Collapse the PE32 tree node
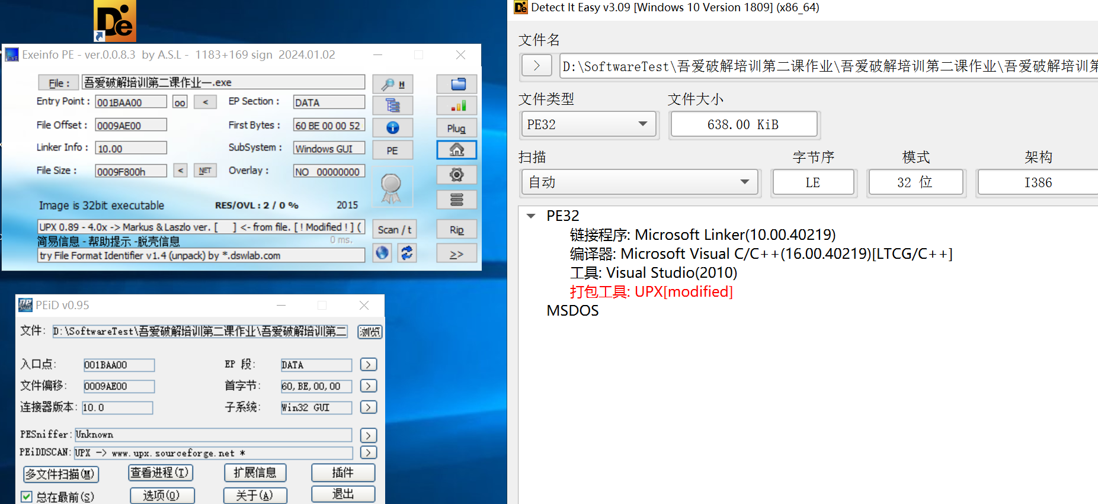 point(531,216)
